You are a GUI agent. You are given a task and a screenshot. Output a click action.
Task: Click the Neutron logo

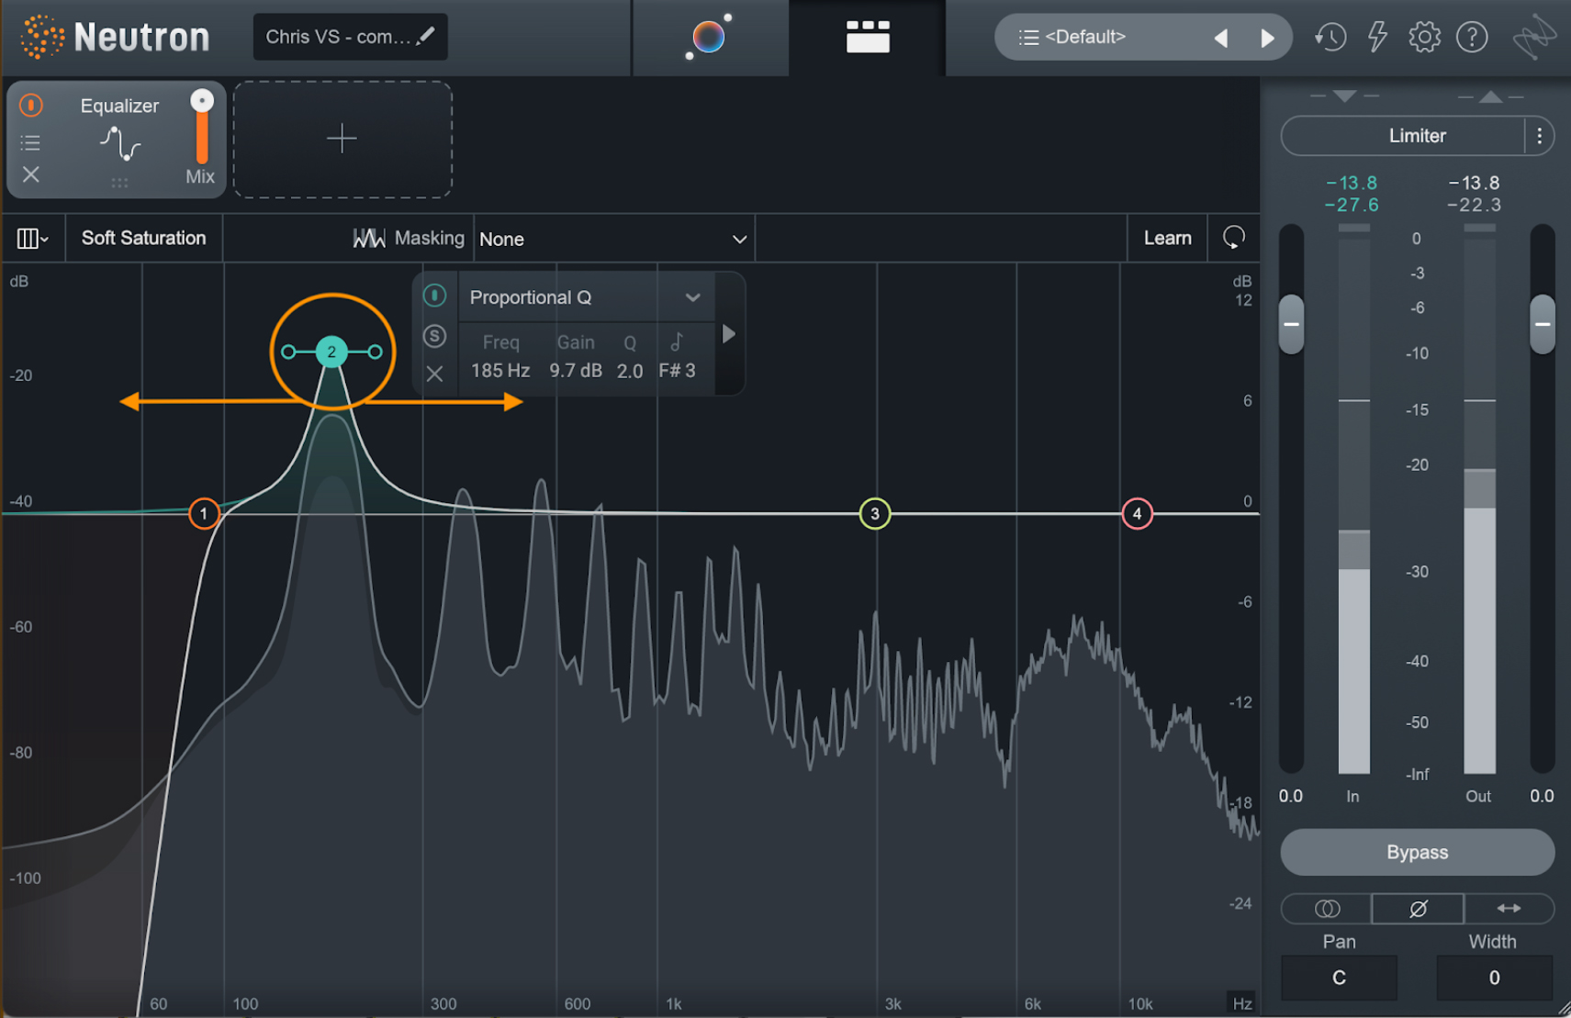(116, 37)
